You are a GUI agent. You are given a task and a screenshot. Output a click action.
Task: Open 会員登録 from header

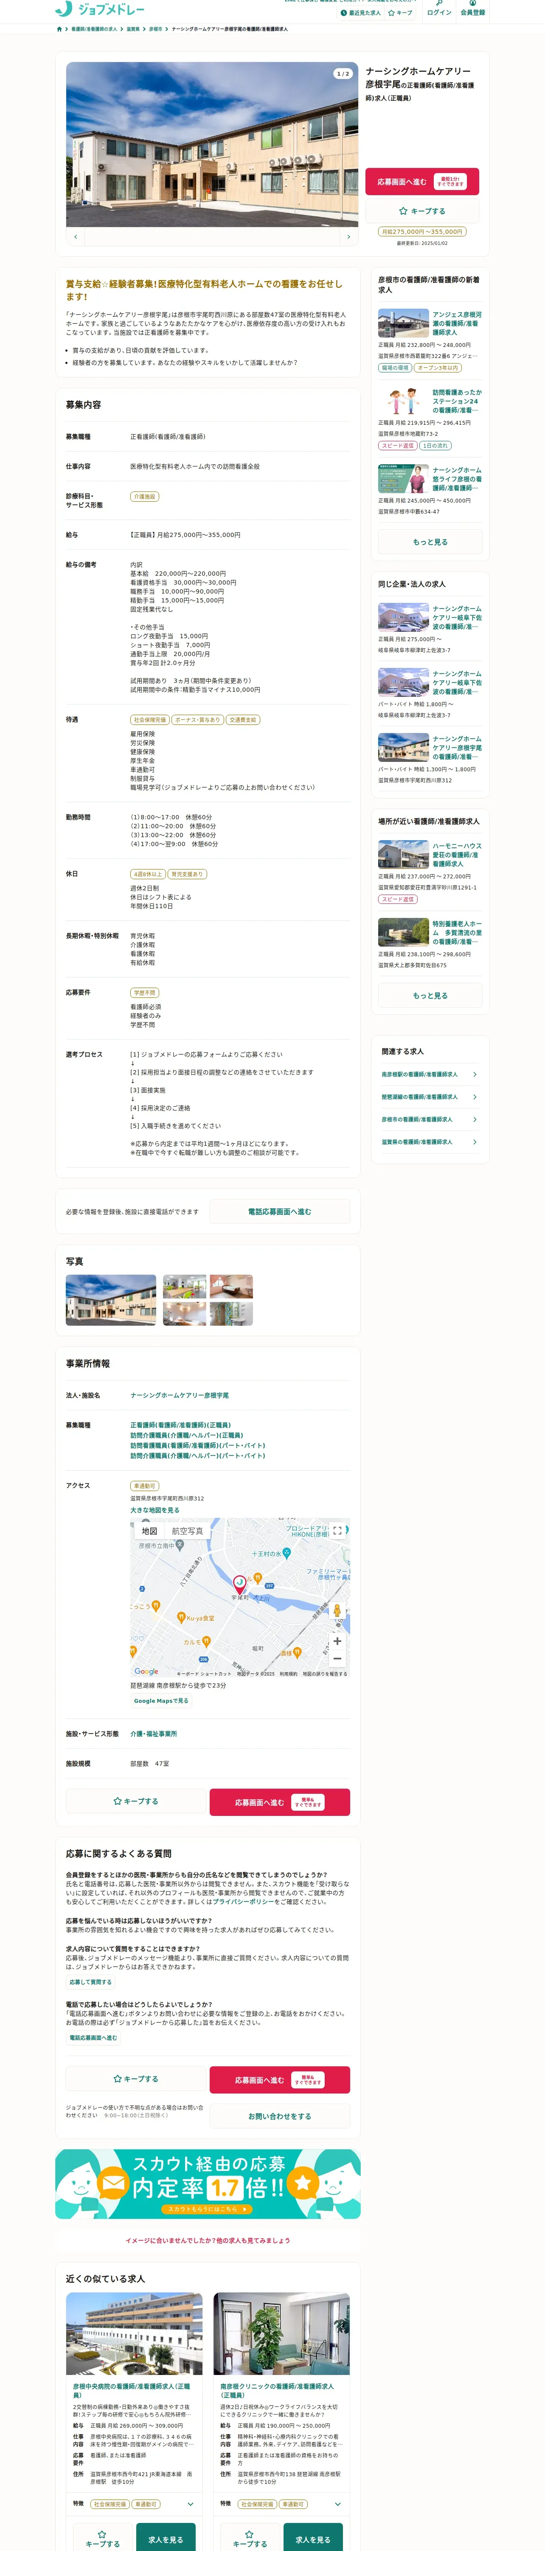473,9
